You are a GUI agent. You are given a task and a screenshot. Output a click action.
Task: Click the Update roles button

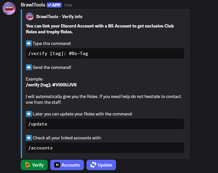(101, 165)
